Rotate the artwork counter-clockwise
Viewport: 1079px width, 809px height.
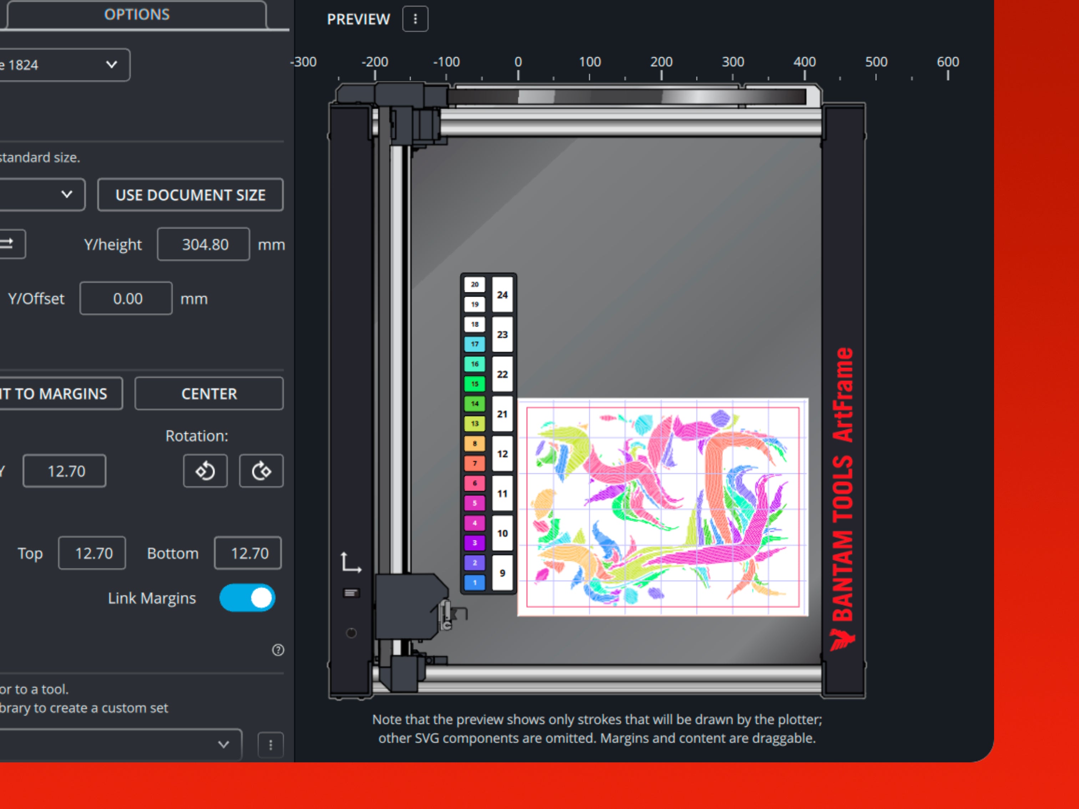205,471
